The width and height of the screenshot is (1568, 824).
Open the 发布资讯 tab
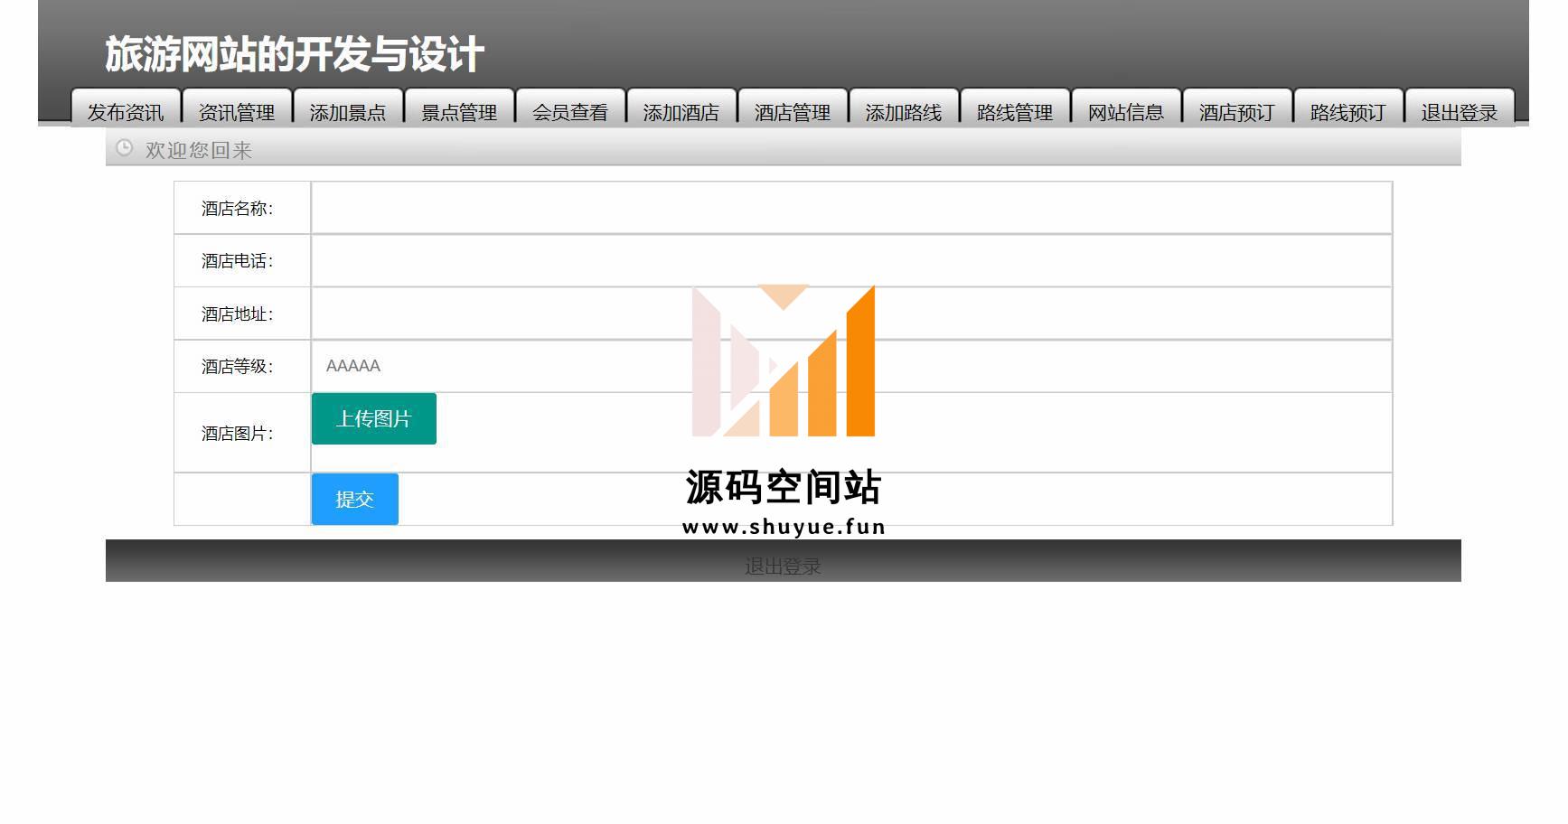coord(127,108)
